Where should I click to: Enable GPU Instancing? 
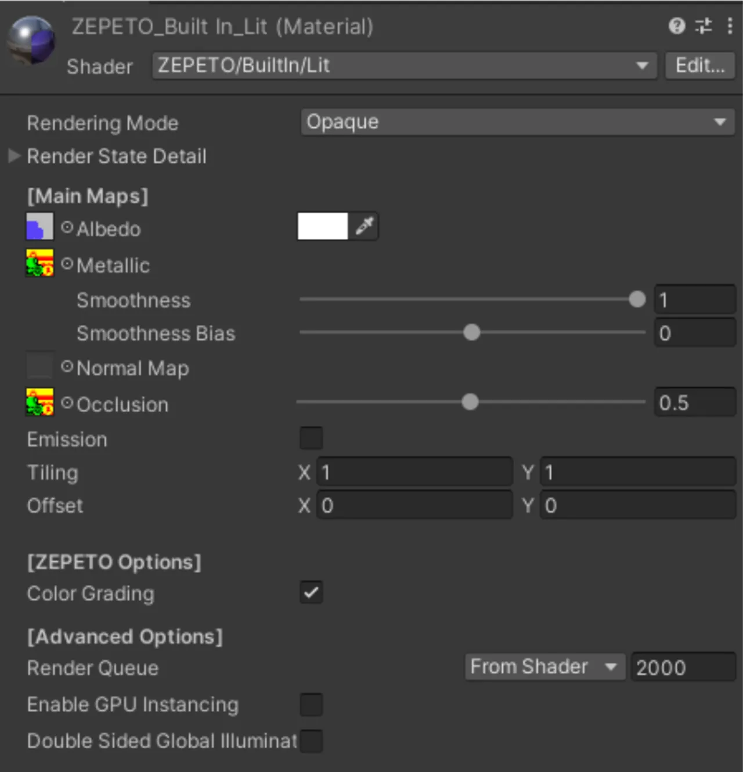[311, 705]
